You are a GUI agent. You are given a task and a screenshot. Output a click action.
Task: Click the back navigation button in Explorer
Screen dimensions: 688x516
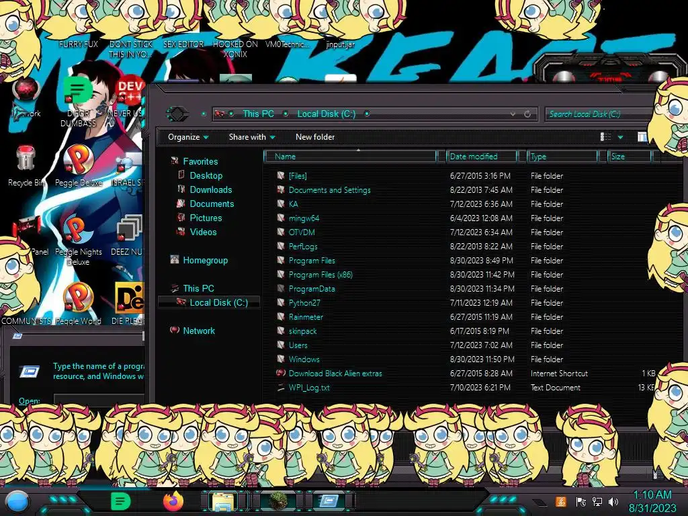[x=177, y=114]
